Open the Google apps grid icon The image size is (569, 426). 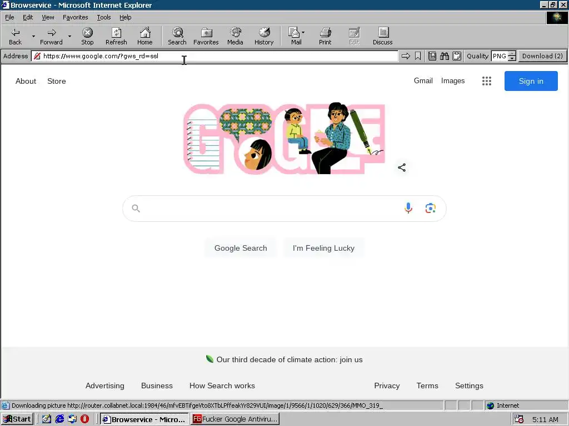pyautogui.click(x=487, y=81)
